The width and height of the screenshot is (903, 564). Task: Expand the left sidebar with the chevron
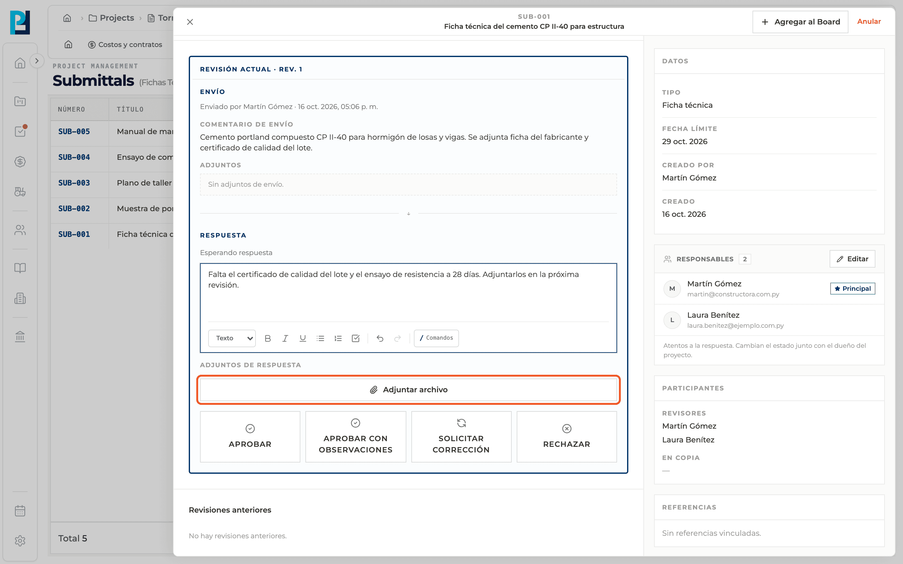click(37, 61)
